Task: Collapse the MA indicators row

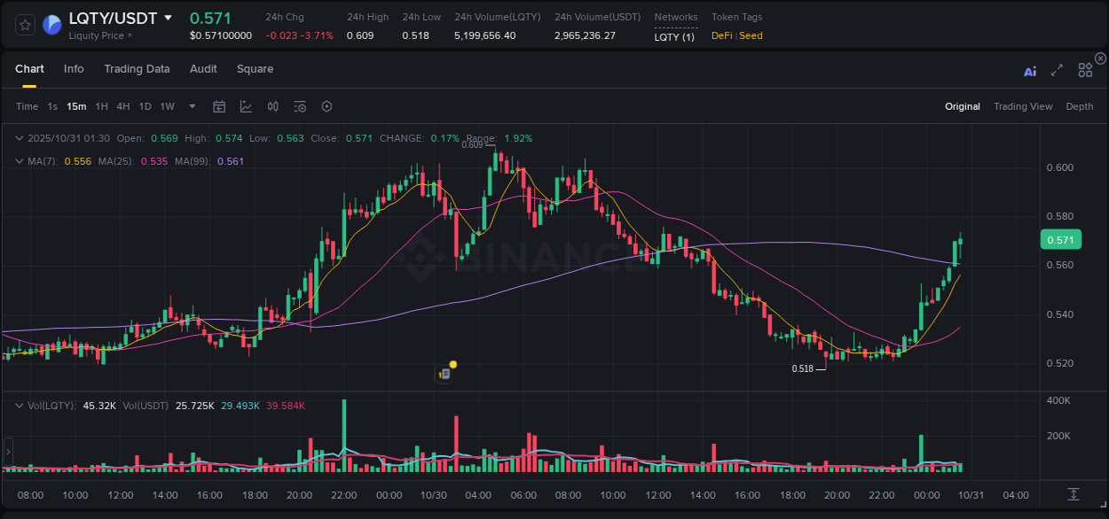Action: (x=19, y=161)
